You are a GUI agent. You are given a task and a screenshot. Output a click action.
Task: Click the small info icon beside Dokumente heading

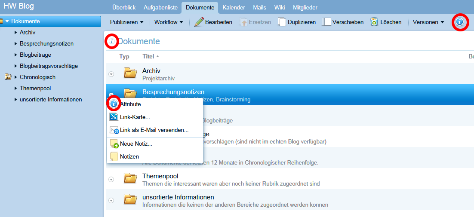(x=111, y=42)
